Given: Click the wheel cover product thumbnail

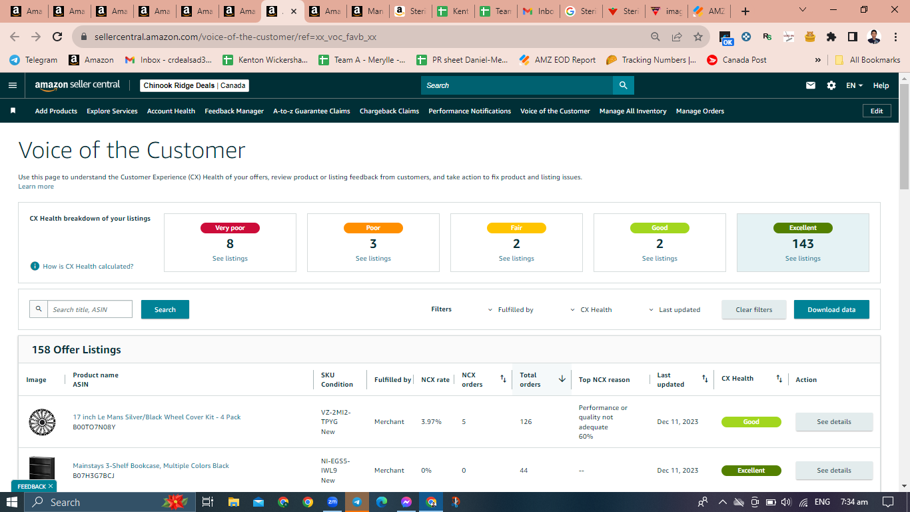Looking at the screenshot, I should click(x=42, y=422).
